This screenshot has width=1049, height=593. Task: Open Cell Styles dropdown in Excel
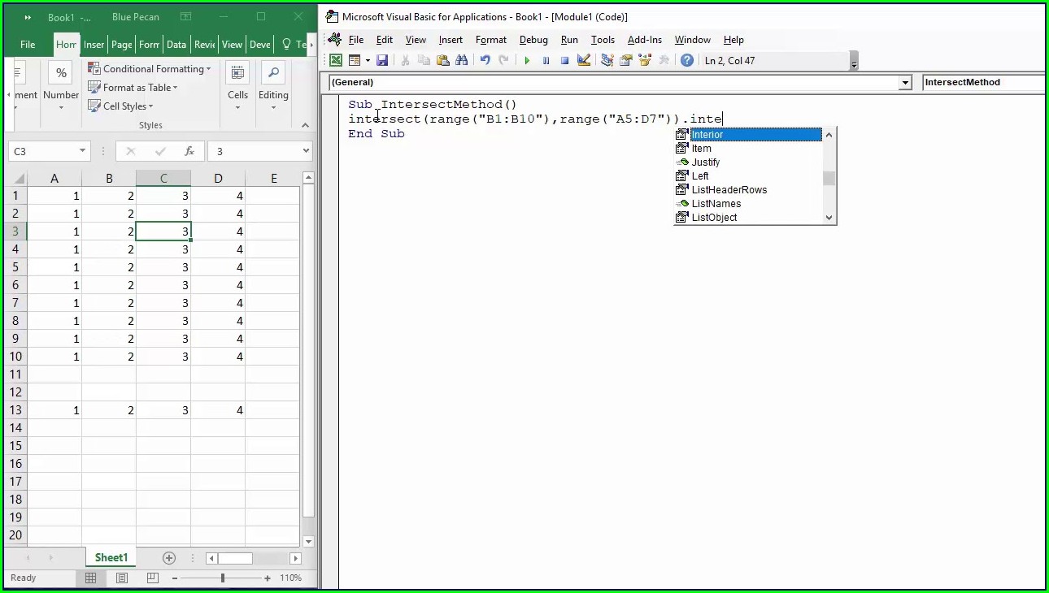coord(121,106)
